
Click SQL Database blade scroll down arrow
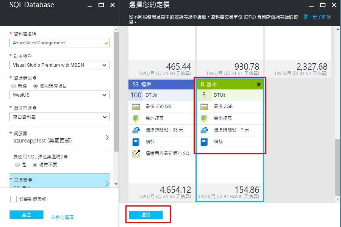[x=116, y=184]
